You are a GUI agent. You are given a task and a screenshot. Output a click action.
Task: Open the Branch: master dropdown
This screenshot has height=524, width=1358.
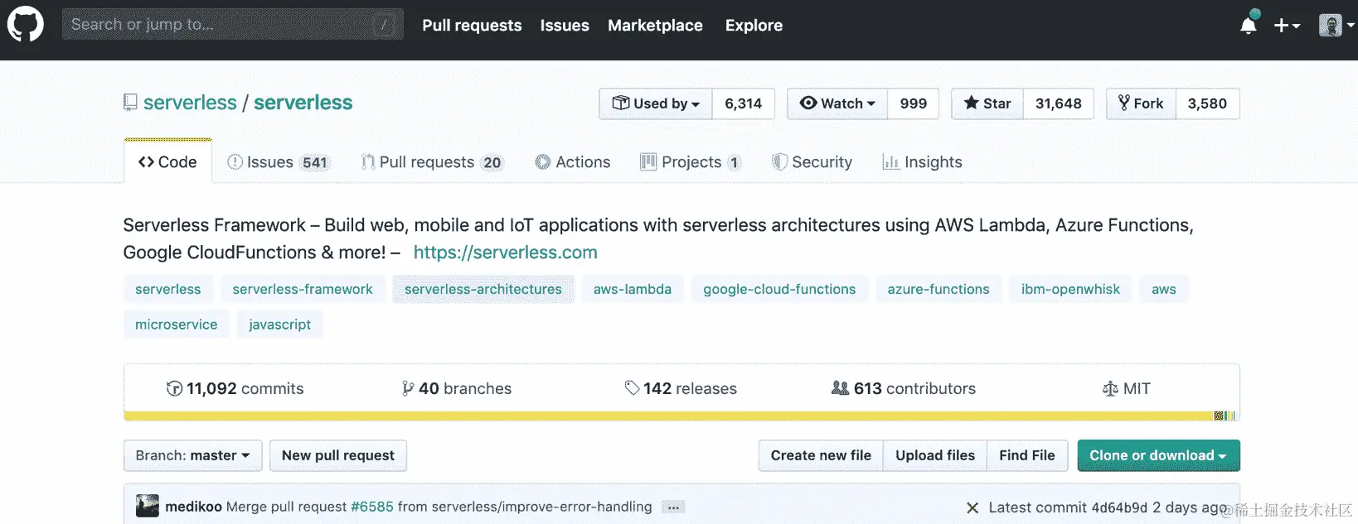coord(193,455)
